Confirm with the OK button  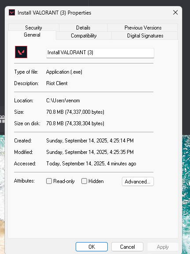click(x=91, y=247)
